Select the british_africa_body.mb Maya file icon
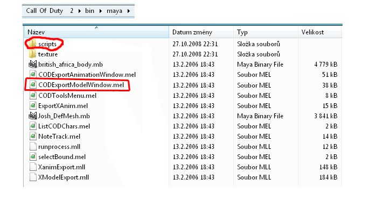377x215 pixels. pyautogui.click(x=33, y=64)
